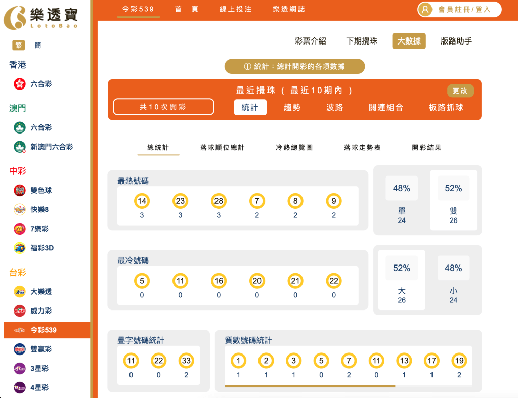Open the Macau 六合彩 lottery icon
This screenshot has width=518, height=398.
[x=19, y=127]
